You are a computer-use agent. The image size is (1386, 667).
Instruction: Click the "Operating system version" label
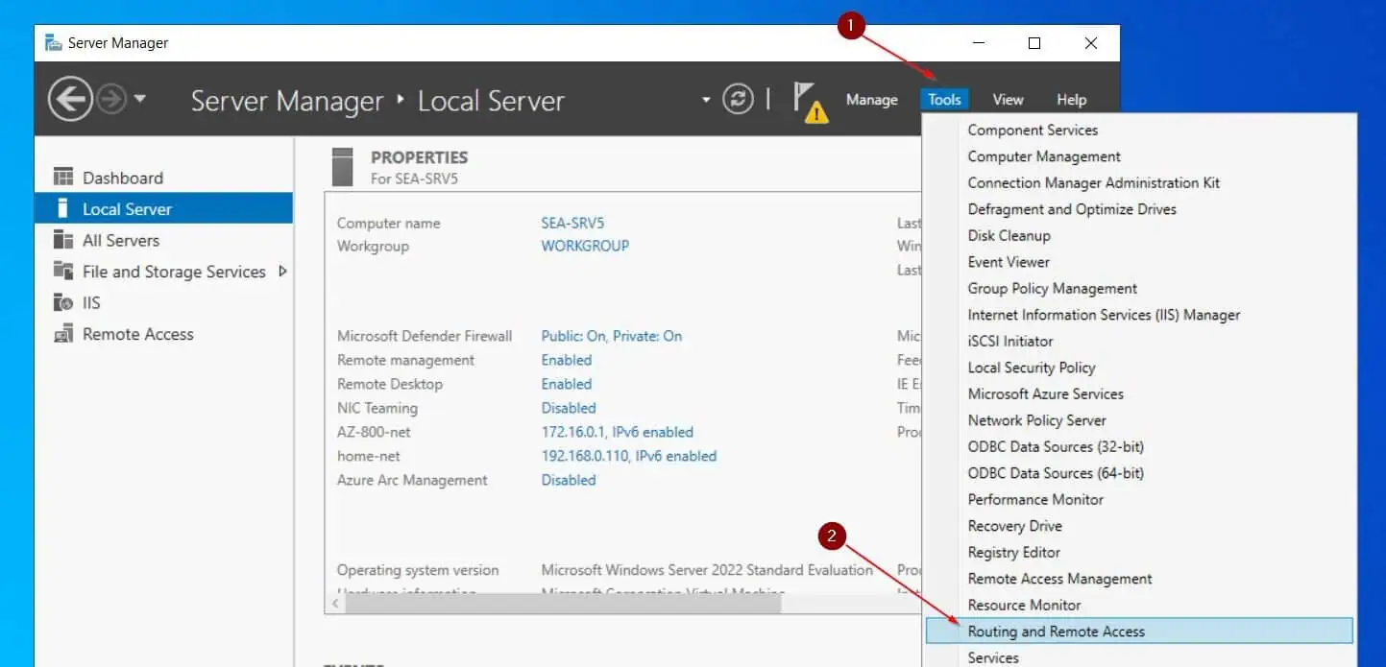418,570
